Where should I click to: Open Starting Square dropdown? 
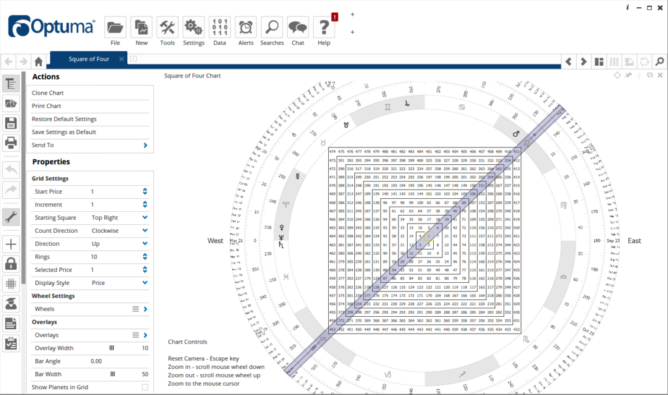click(x=145, y=218)
